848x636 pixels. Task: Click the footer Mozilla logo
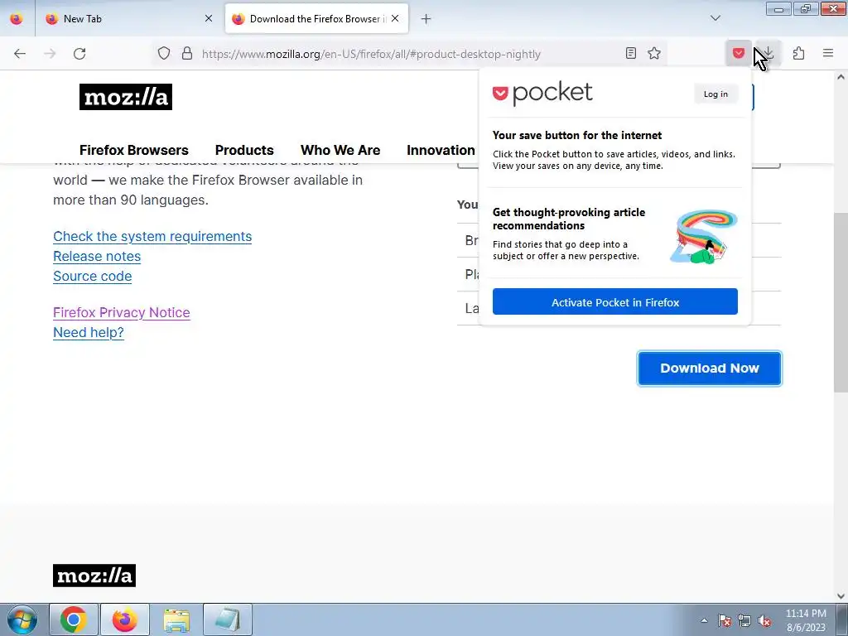[x=94, y=576]
